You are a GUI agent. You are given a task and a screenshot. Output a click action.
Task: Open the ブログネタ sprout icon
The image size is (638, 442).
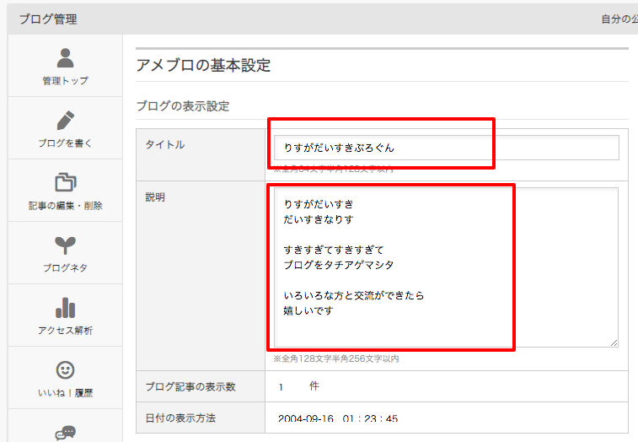coord(65,245)
